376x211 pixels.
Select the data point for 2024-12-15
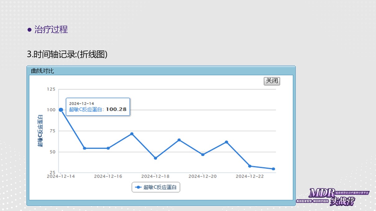coord(85,148)
